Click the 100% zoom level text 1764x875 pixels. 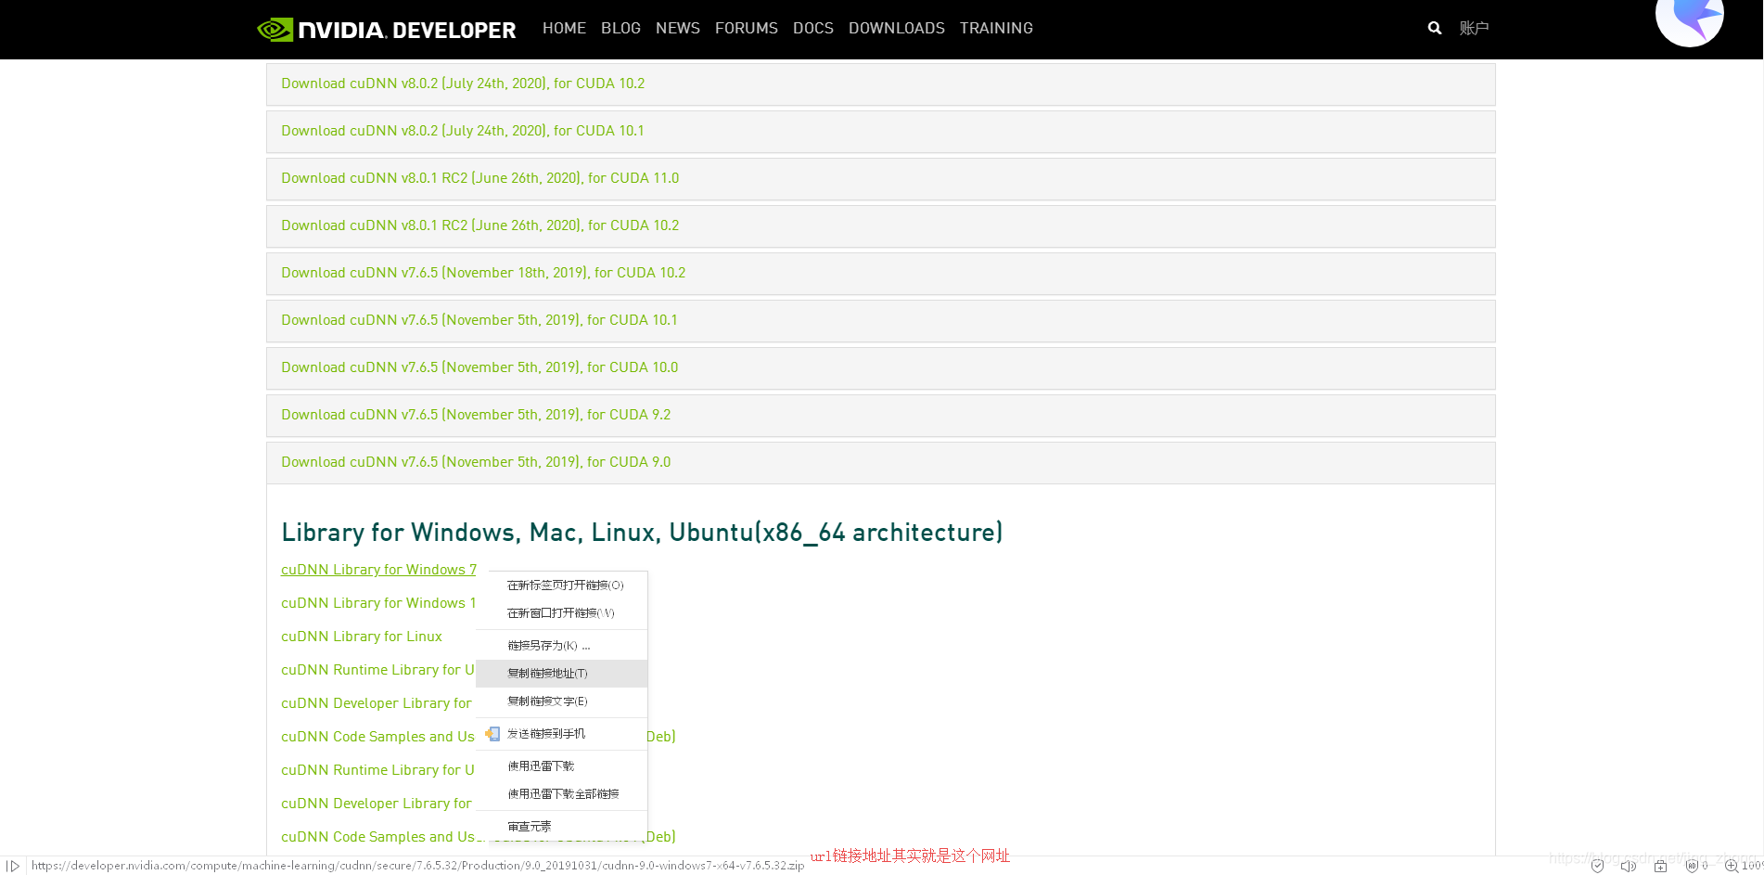point(1752,866)
